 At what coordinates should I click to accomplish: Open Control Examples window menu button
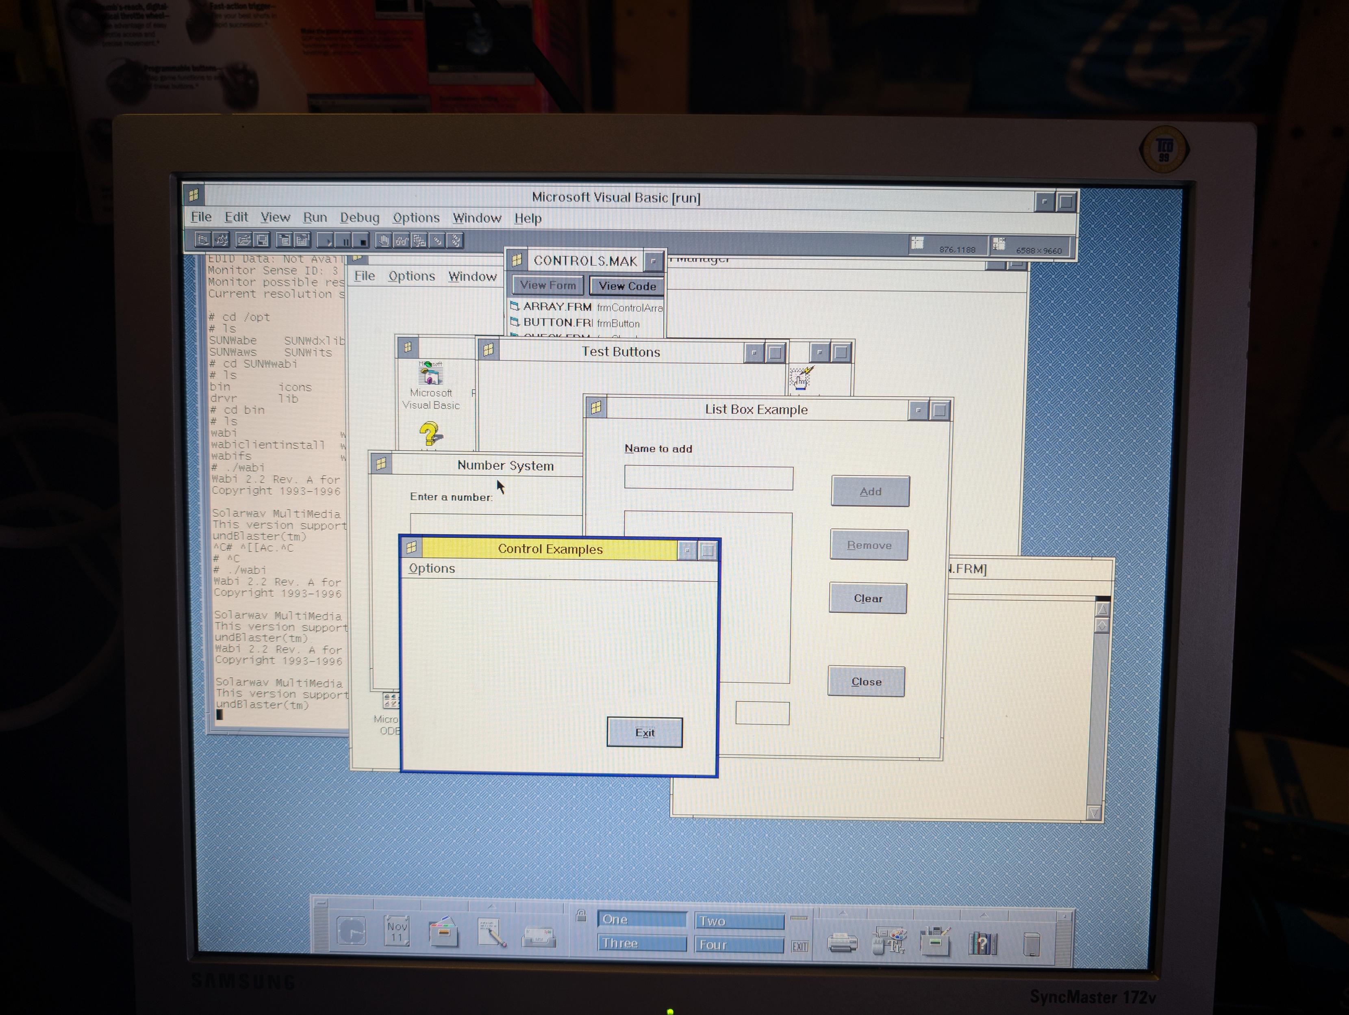[412, 548]
